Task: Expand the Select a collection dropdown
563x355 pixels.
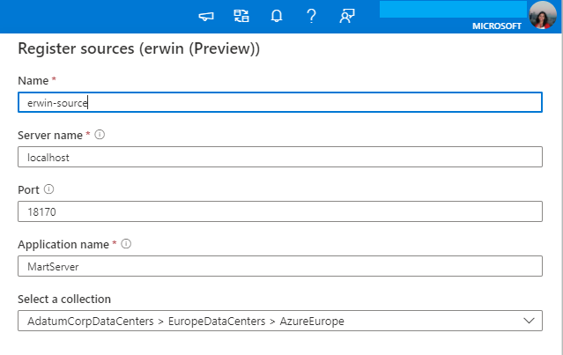Action: 280,321
